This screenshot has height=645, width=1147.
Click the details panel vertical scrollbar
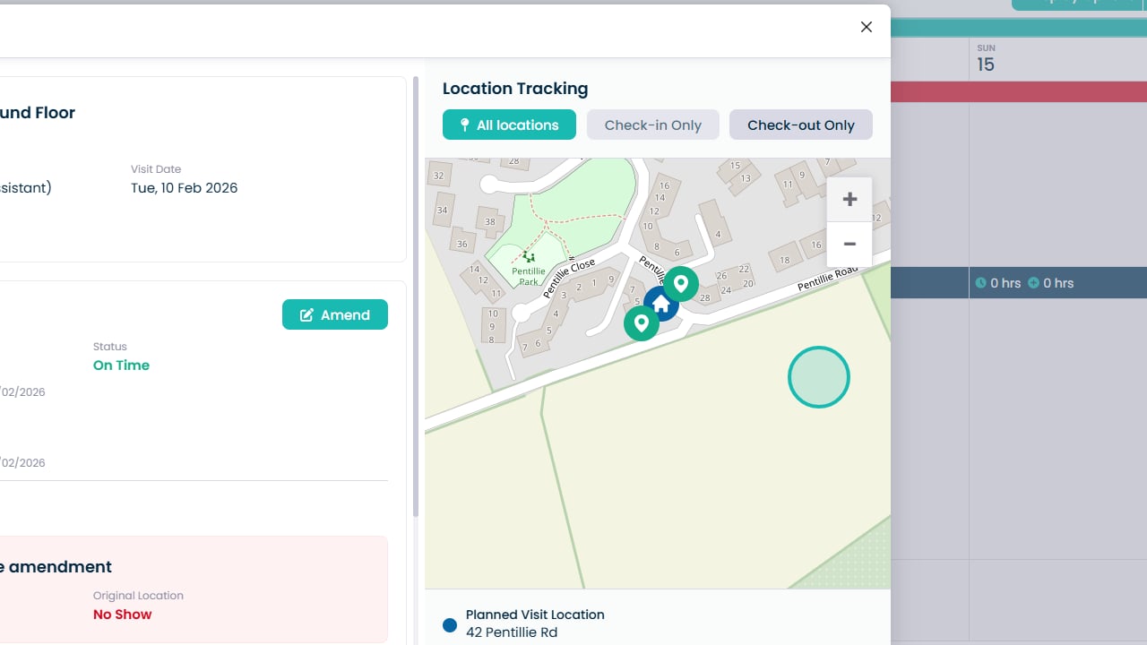[416, 296]
